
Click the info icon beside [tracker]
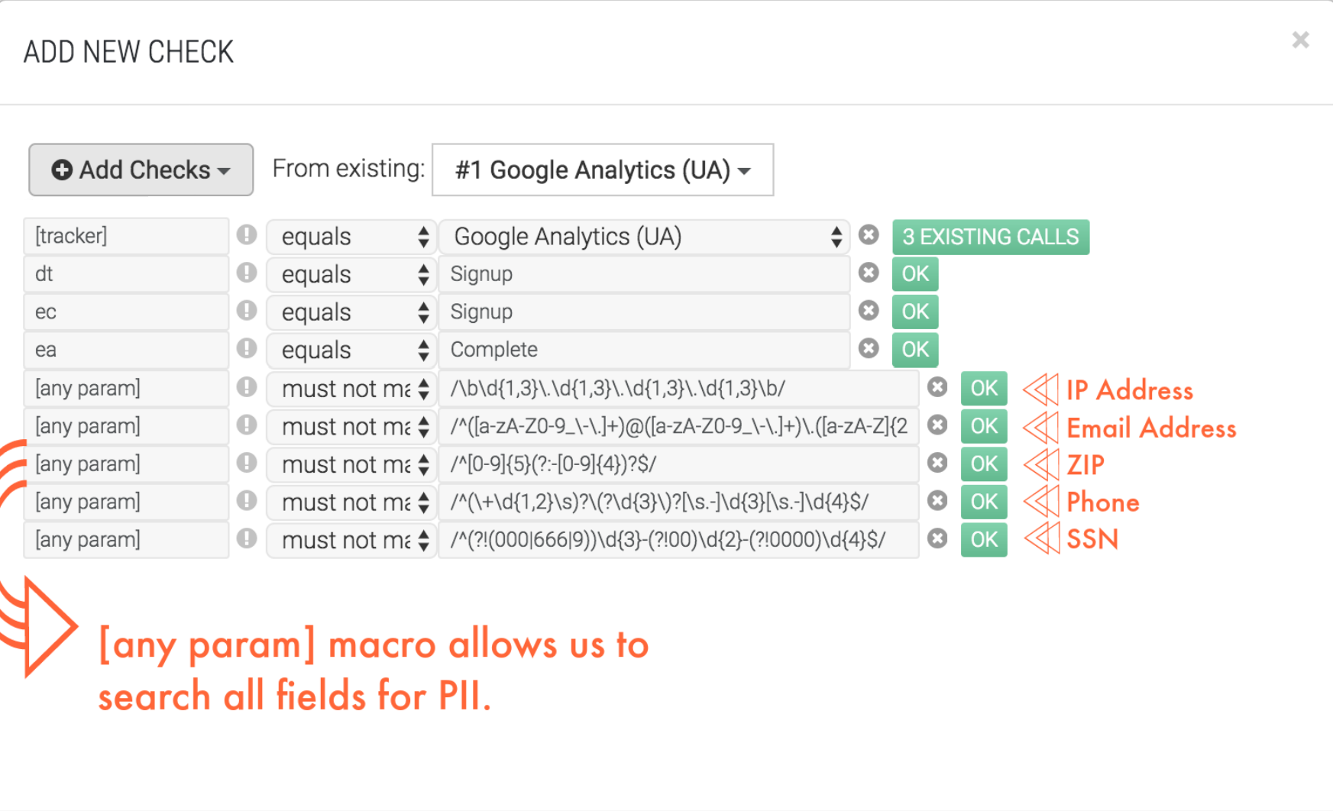[x=247, y=234]
